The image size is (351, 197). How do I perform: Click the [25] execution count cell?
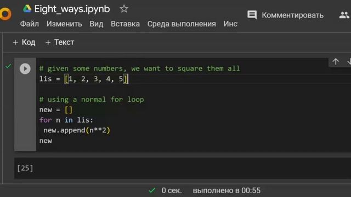tap(25, 168)
